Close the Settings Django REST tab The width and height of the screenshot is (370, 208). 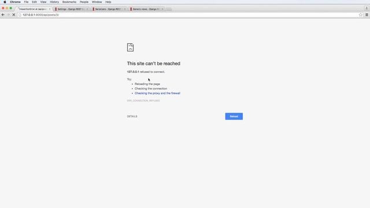(87, 9)
